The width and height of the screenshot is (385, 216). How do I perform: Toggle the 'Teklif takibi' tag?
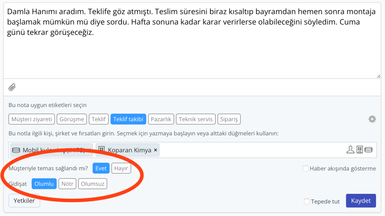[128, 119]
